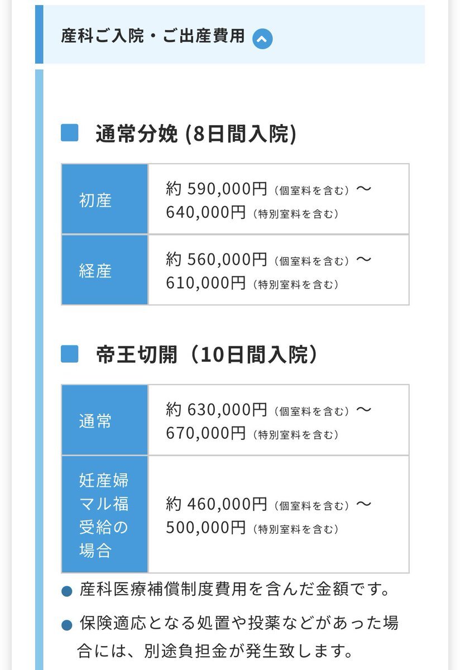This screenshot has width=460, height=670.
Task: Click the 約 590,000円 price text
Action: coord(217,189)
